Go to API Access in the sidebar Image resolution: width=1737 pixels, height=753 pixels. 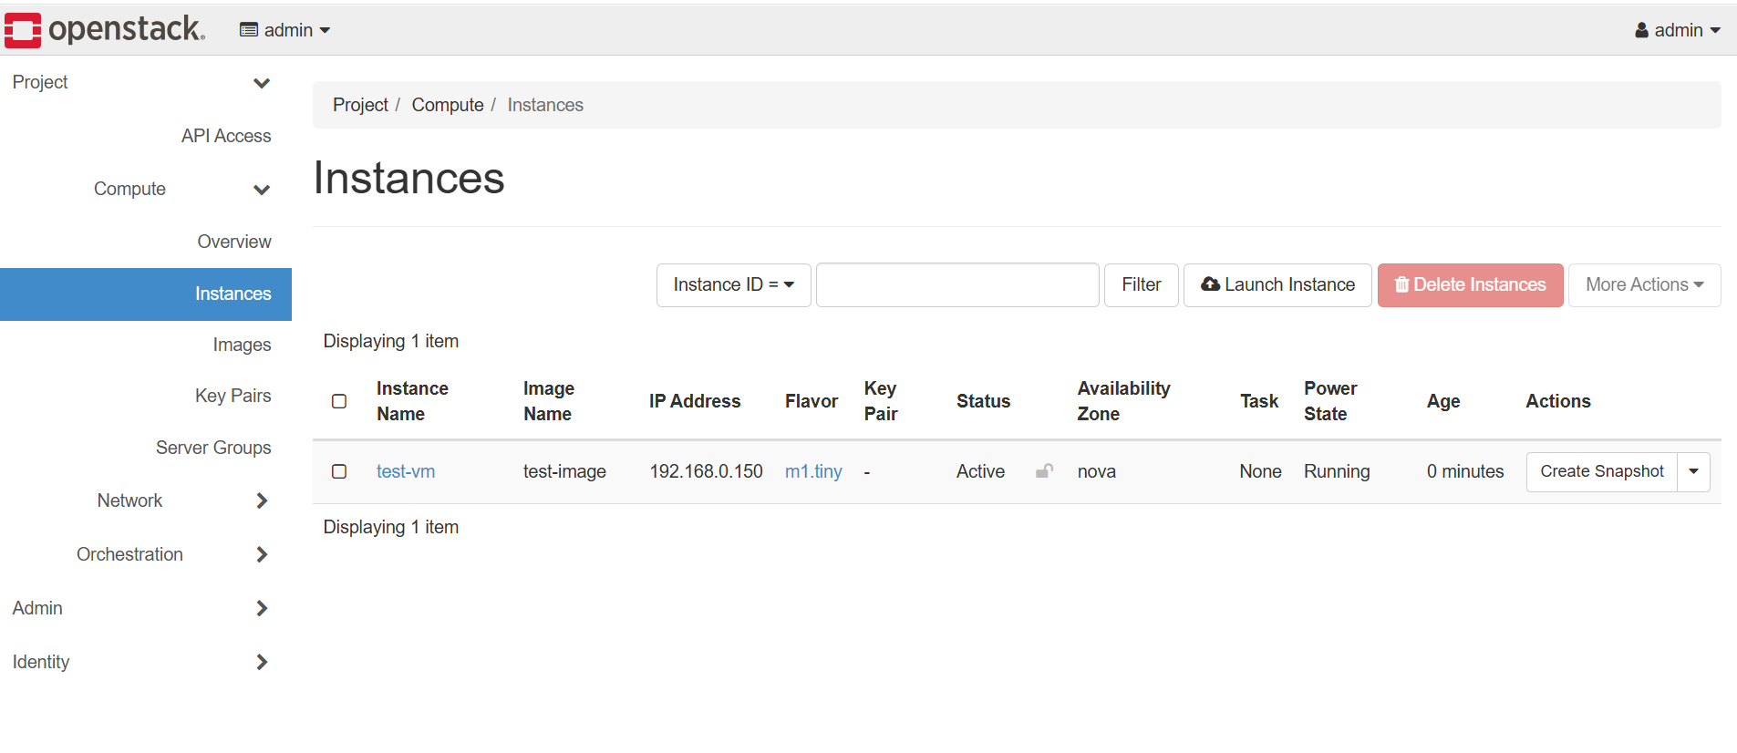[x=226, y=136]
